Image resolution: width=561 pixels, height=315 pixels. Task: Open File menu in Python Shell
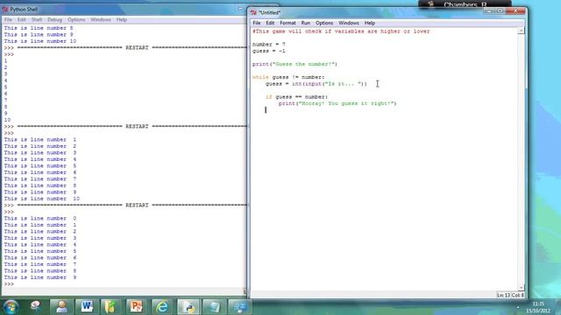[x=8, y=19]
